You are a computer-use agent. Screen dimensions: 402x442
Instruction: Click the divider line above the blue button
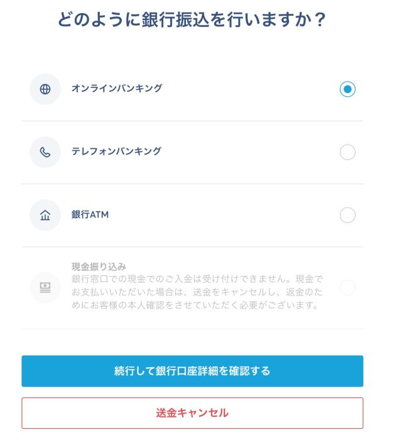click(192, 328)
